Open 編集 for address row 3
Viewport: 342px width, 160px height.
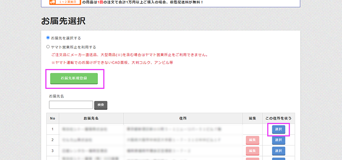[x=252, y=151]
